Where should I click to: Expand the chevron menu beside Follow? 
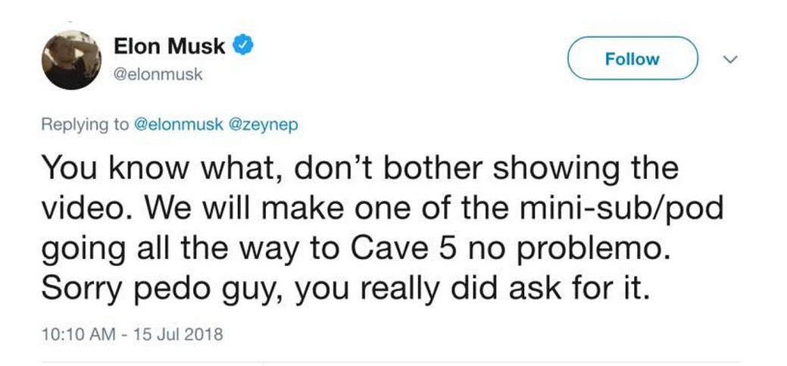click(731, 59)
